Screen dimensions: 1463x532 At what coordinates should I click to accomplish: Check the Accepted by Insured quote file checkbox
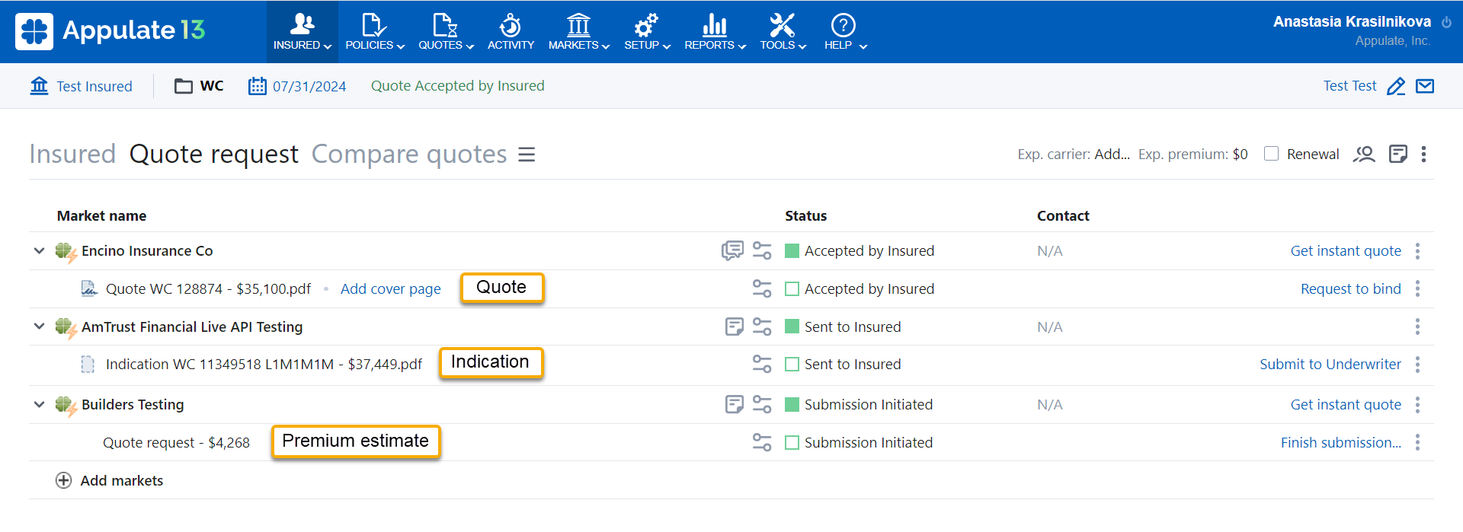(x=792, y=289)
